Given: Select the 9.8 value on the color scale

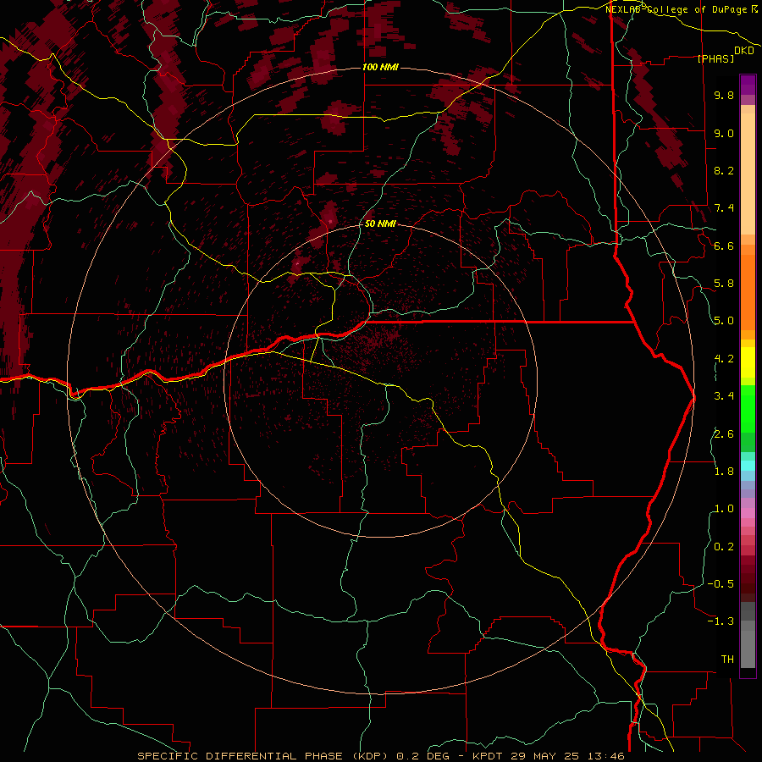Looking at the screenshot, I should [x=724, y=95].
